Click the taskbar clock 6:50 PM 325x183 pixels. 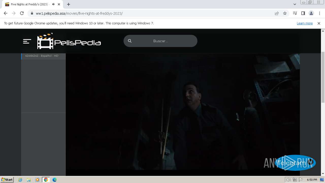point(312,180)
